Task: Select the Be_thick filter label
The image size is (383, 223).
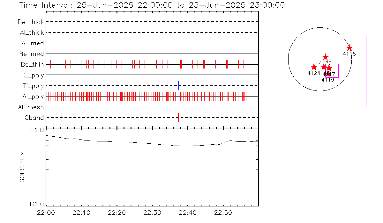Action: pos(31,22)
